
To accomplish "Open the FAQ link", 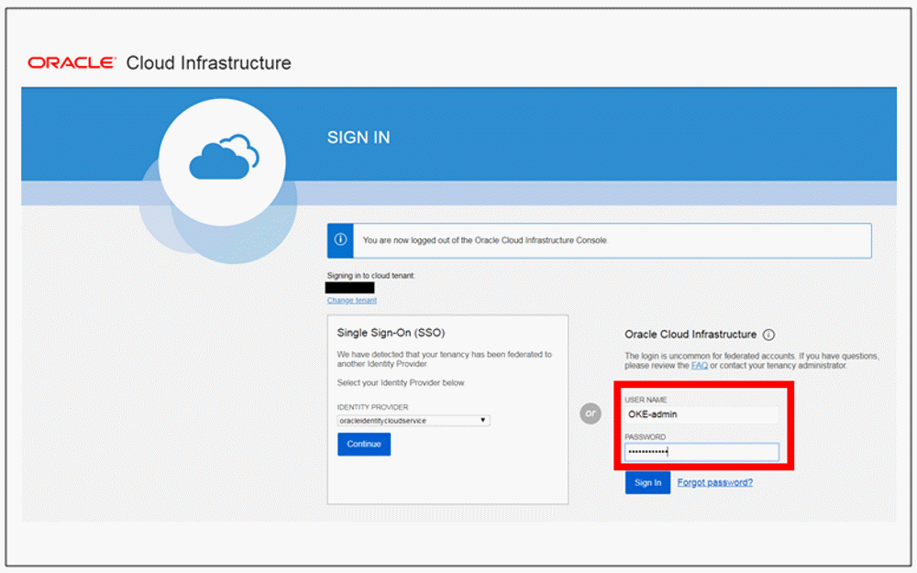I will [x=700, y=366].
